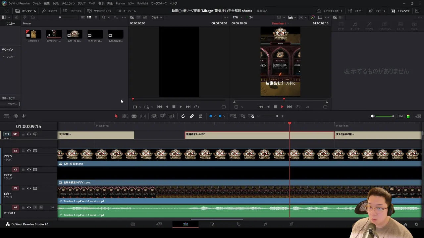Adjust the timeline zoom slider
This screenshot has height=238, width=424.
[270, 116]
